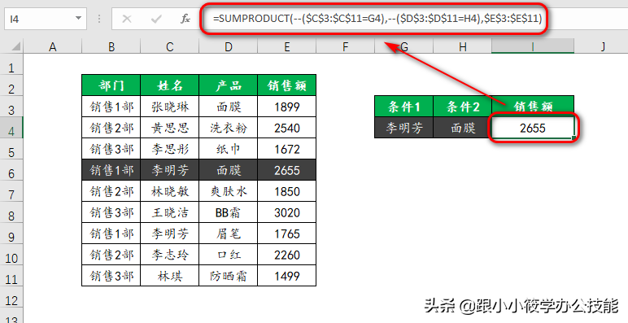Click cell 王晓洁
Screen dimensions: 628x323
[169, 212]
